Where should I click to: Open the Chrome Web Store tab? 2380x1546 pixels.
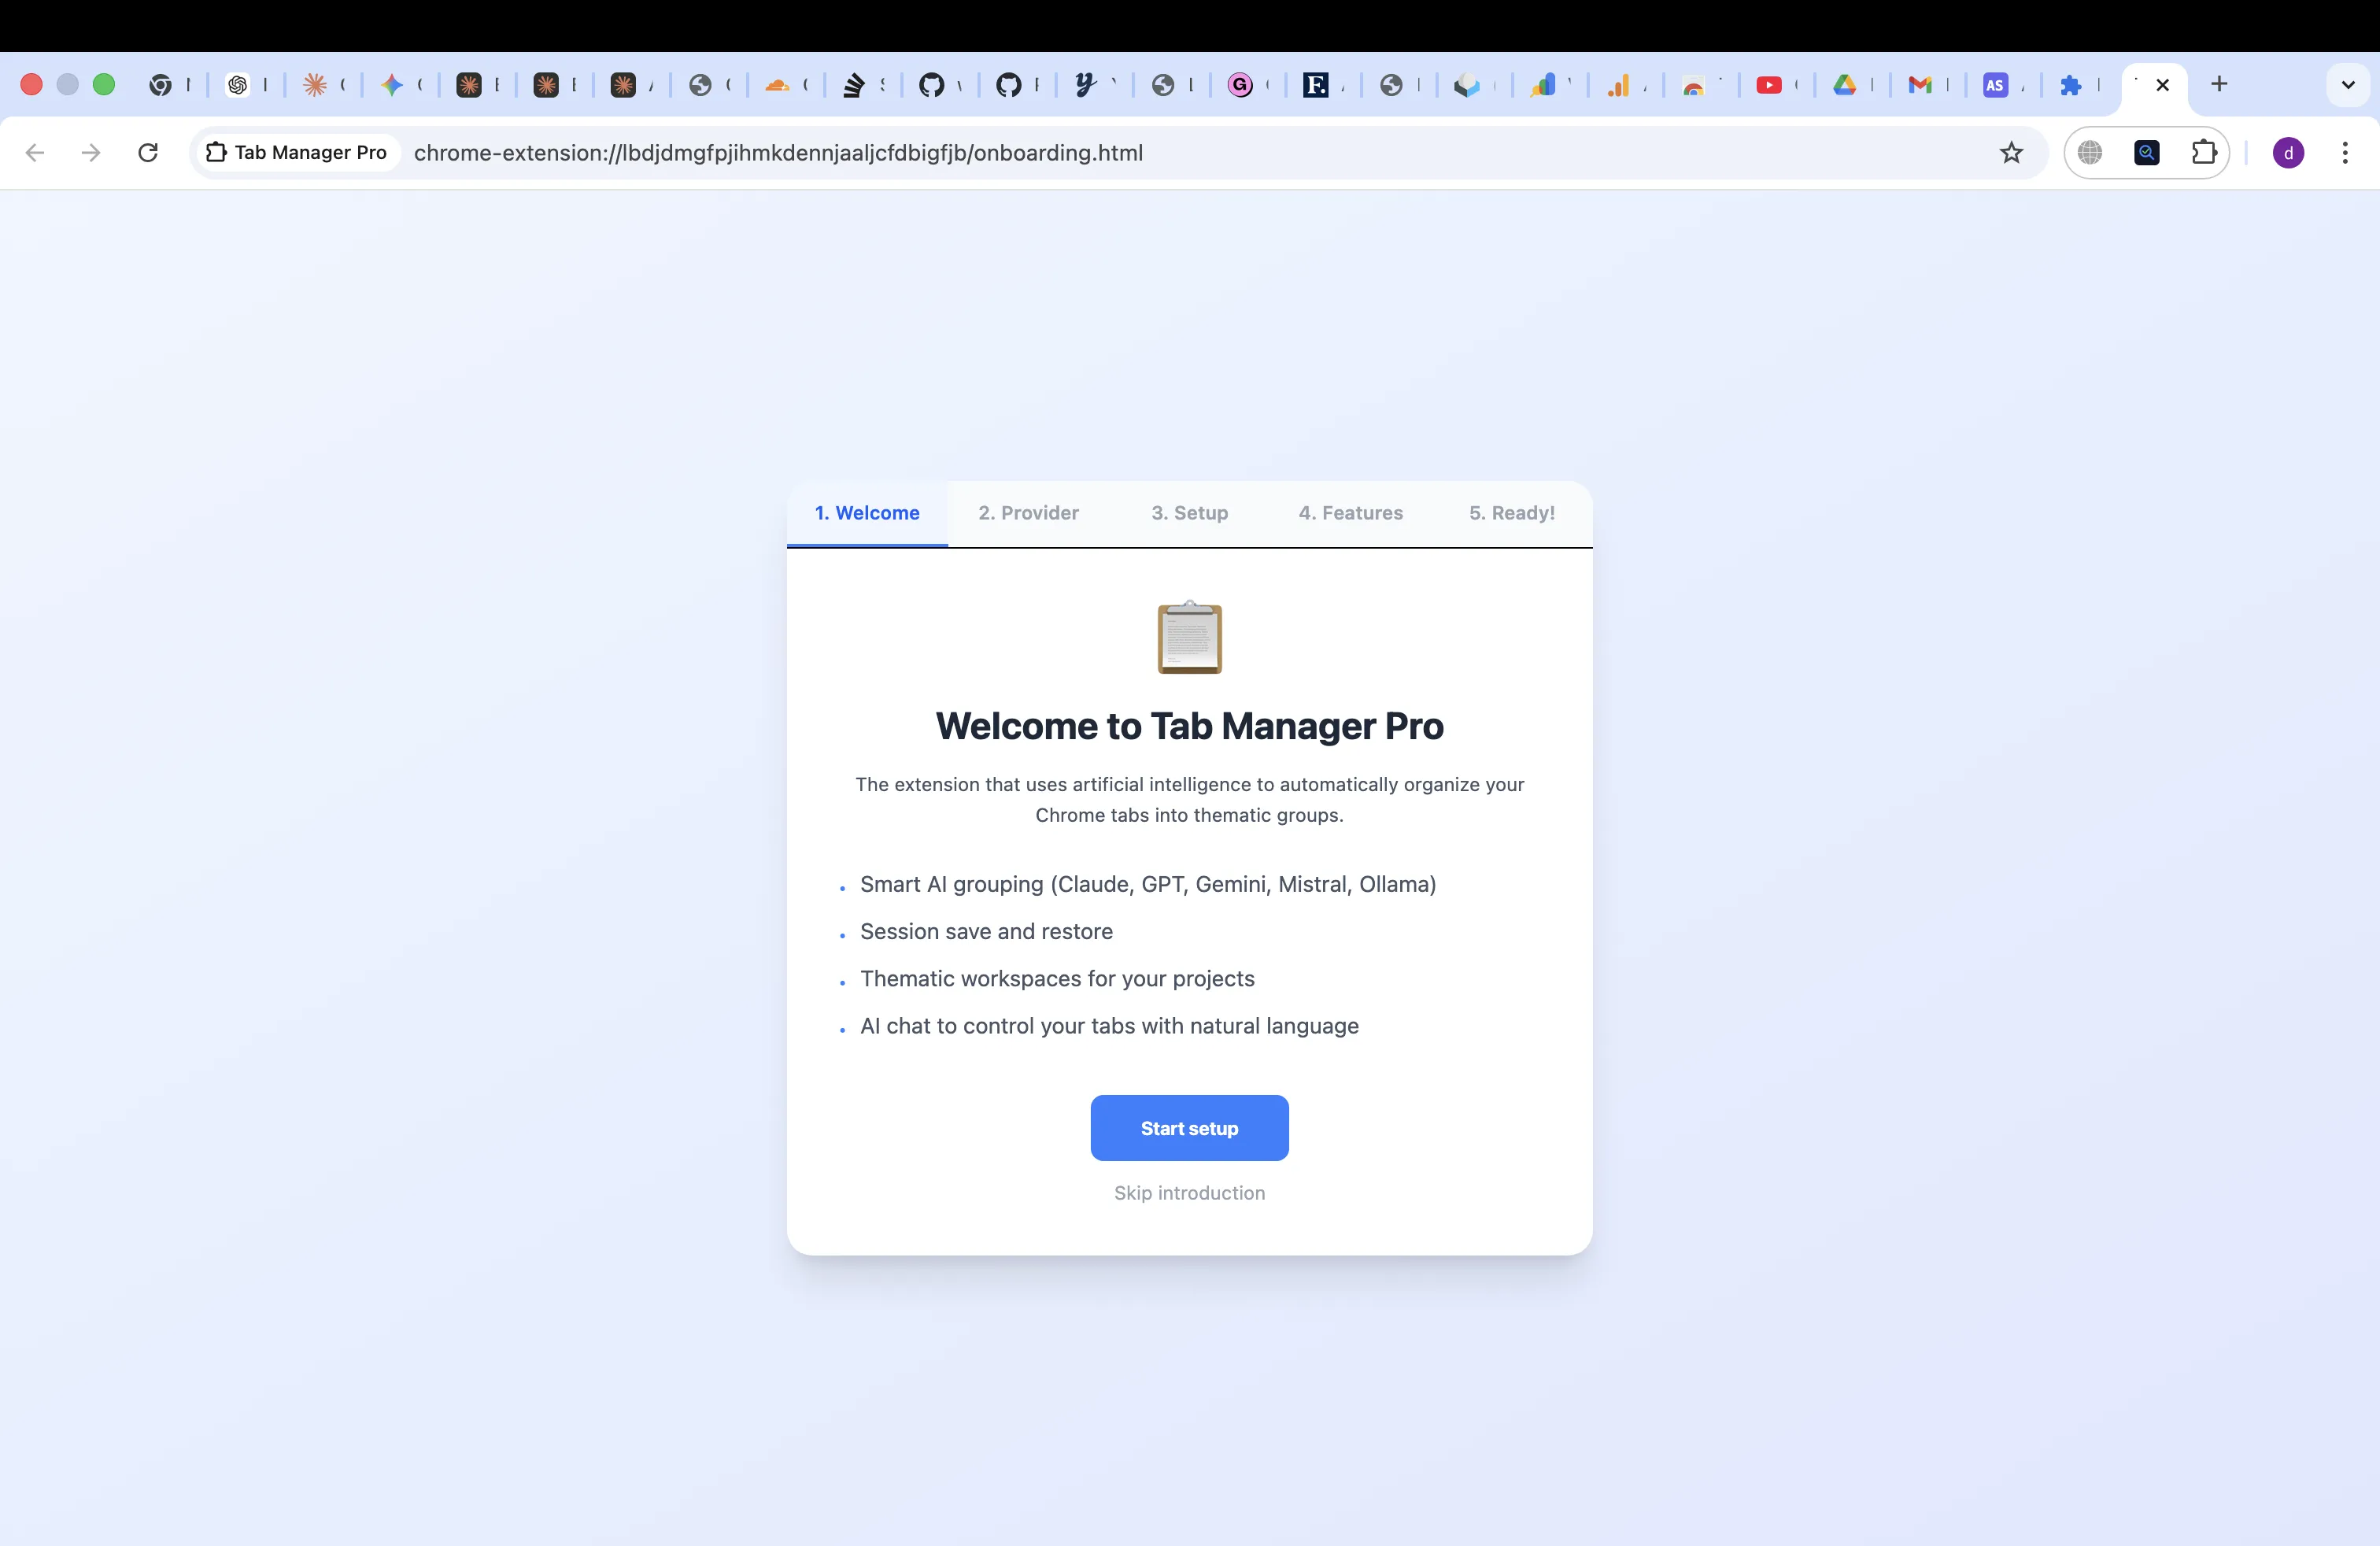click(x=1693, y=85)
